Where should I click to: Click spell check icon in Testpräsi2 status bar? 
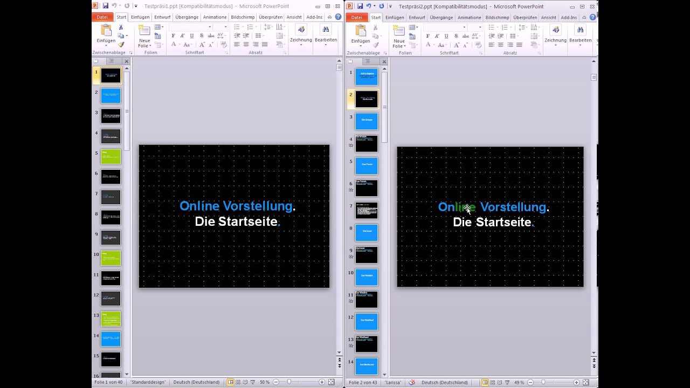tap(412, 382)
